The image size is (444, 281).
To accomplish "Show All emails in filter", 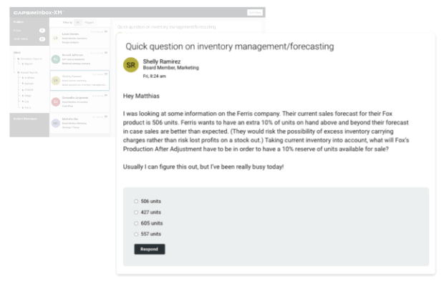I will [77, 22].
